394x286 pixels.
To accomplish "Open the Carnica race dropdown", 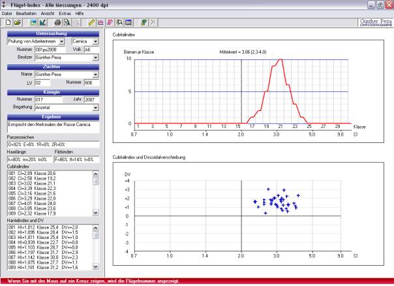I will (96, 40).
